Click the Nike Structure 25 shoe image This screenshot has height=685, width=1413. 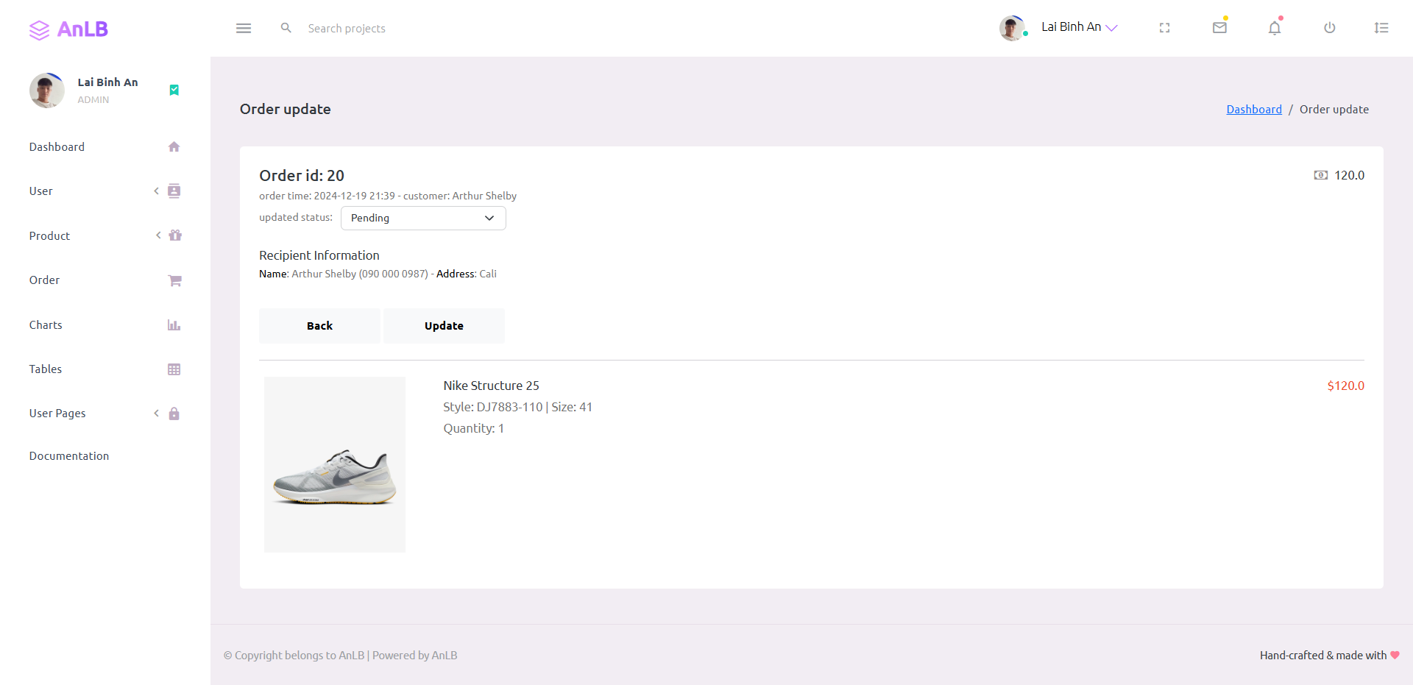(x=335, y=464)
